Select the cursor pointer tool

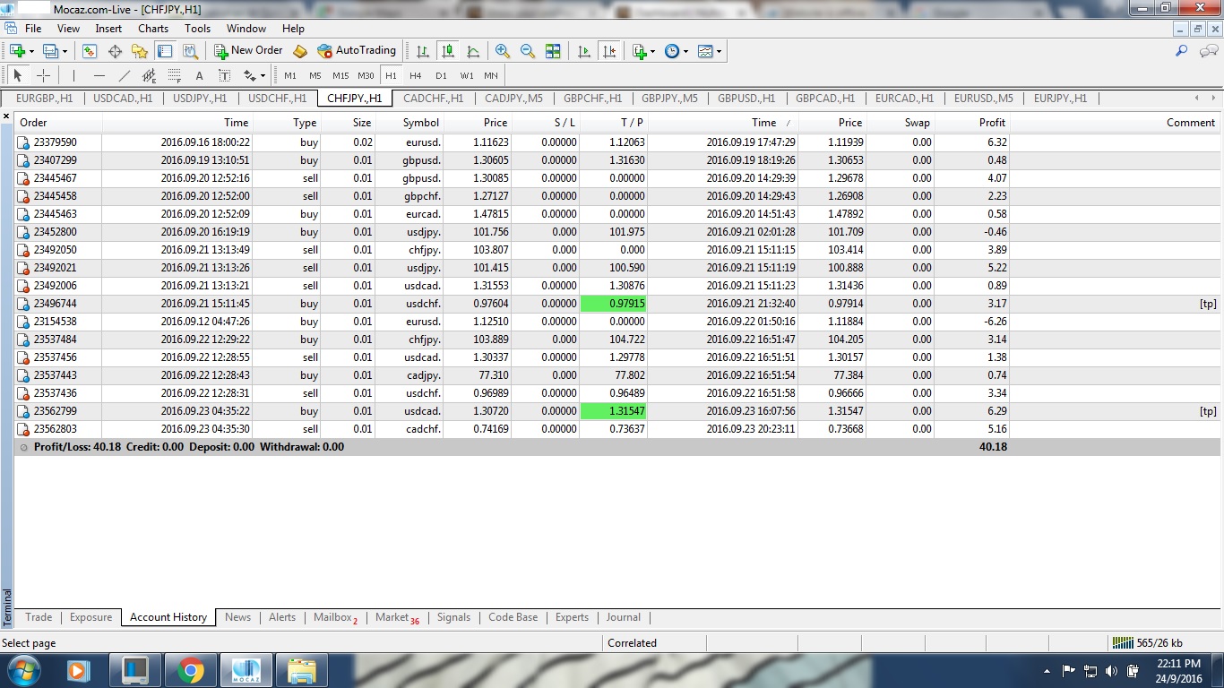pos(18,75)
